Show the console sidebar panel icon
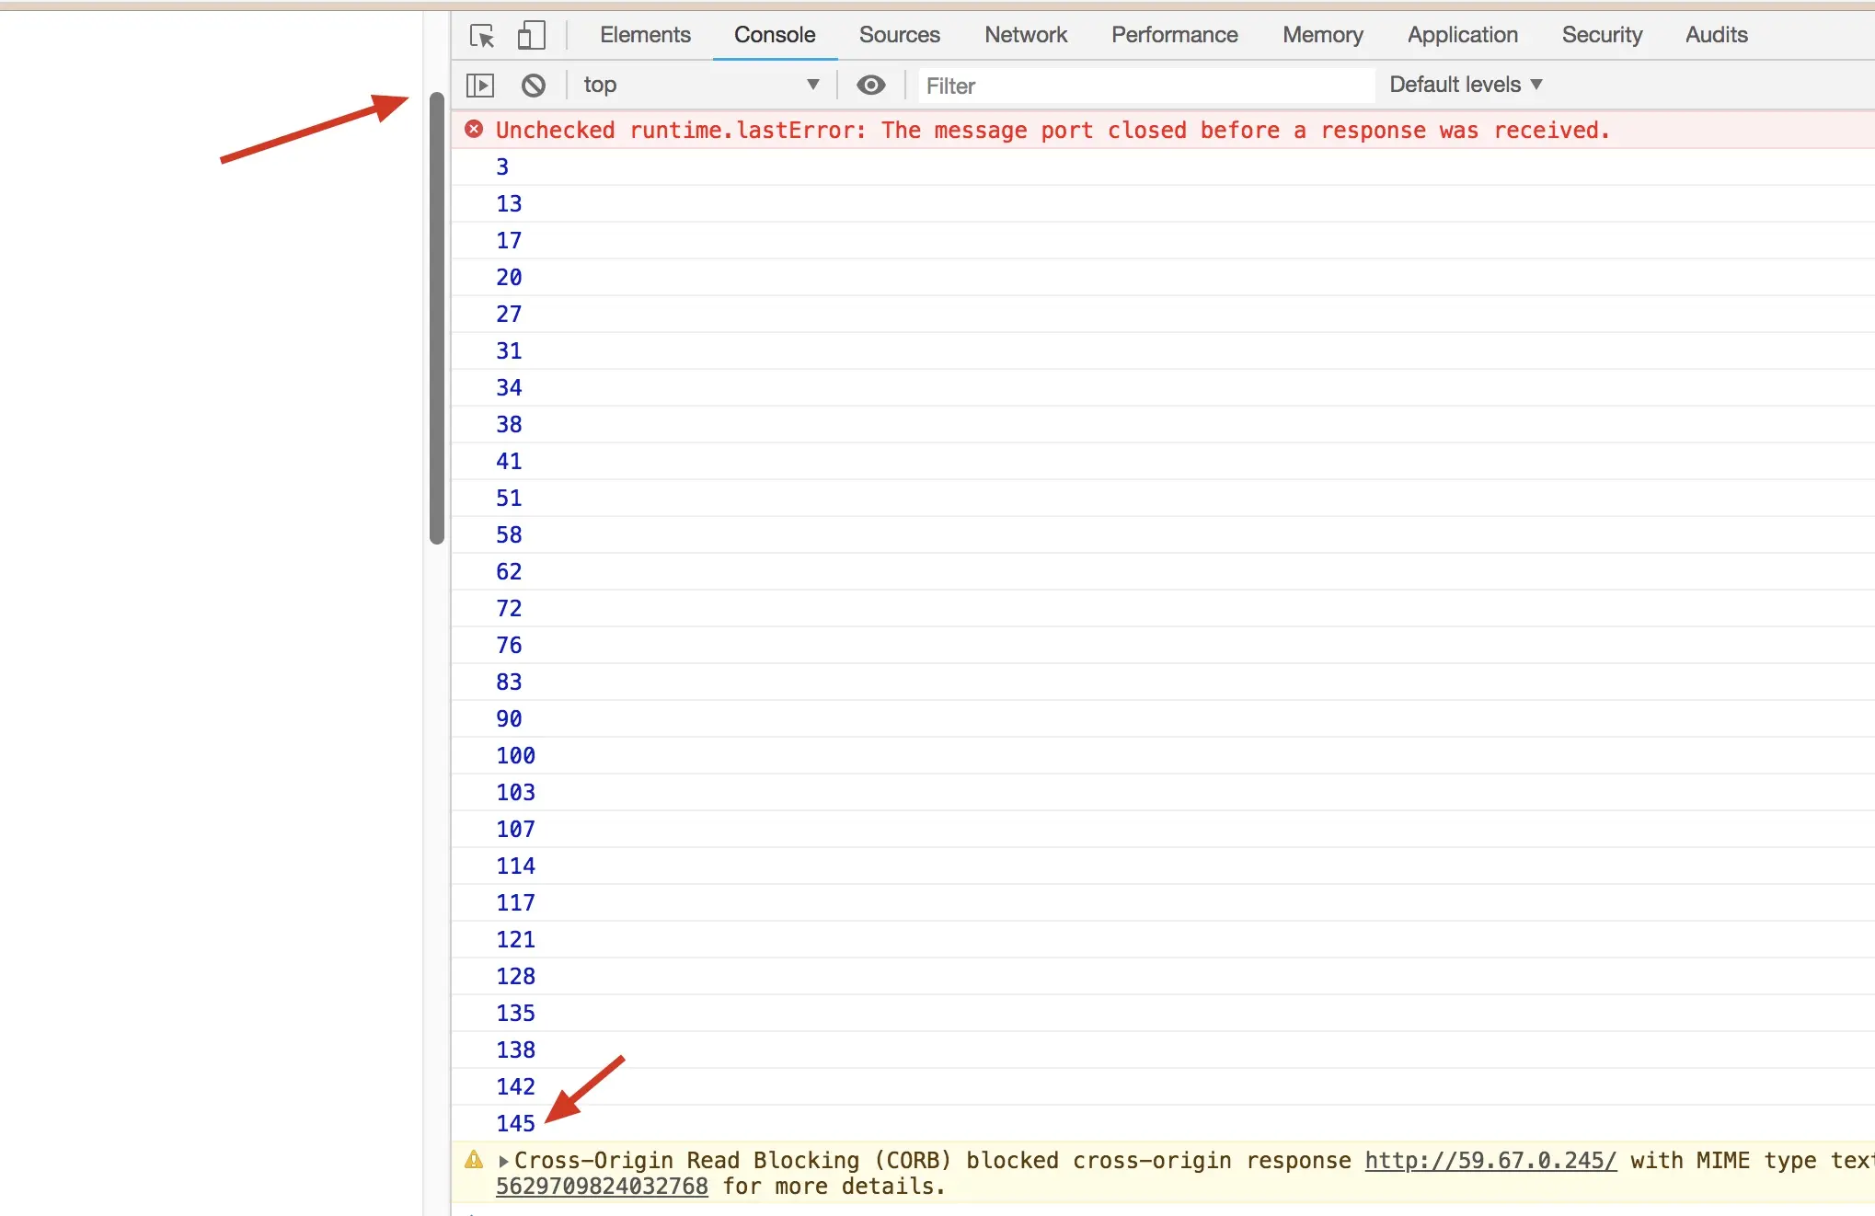1875x1216 pixels. 480,86
